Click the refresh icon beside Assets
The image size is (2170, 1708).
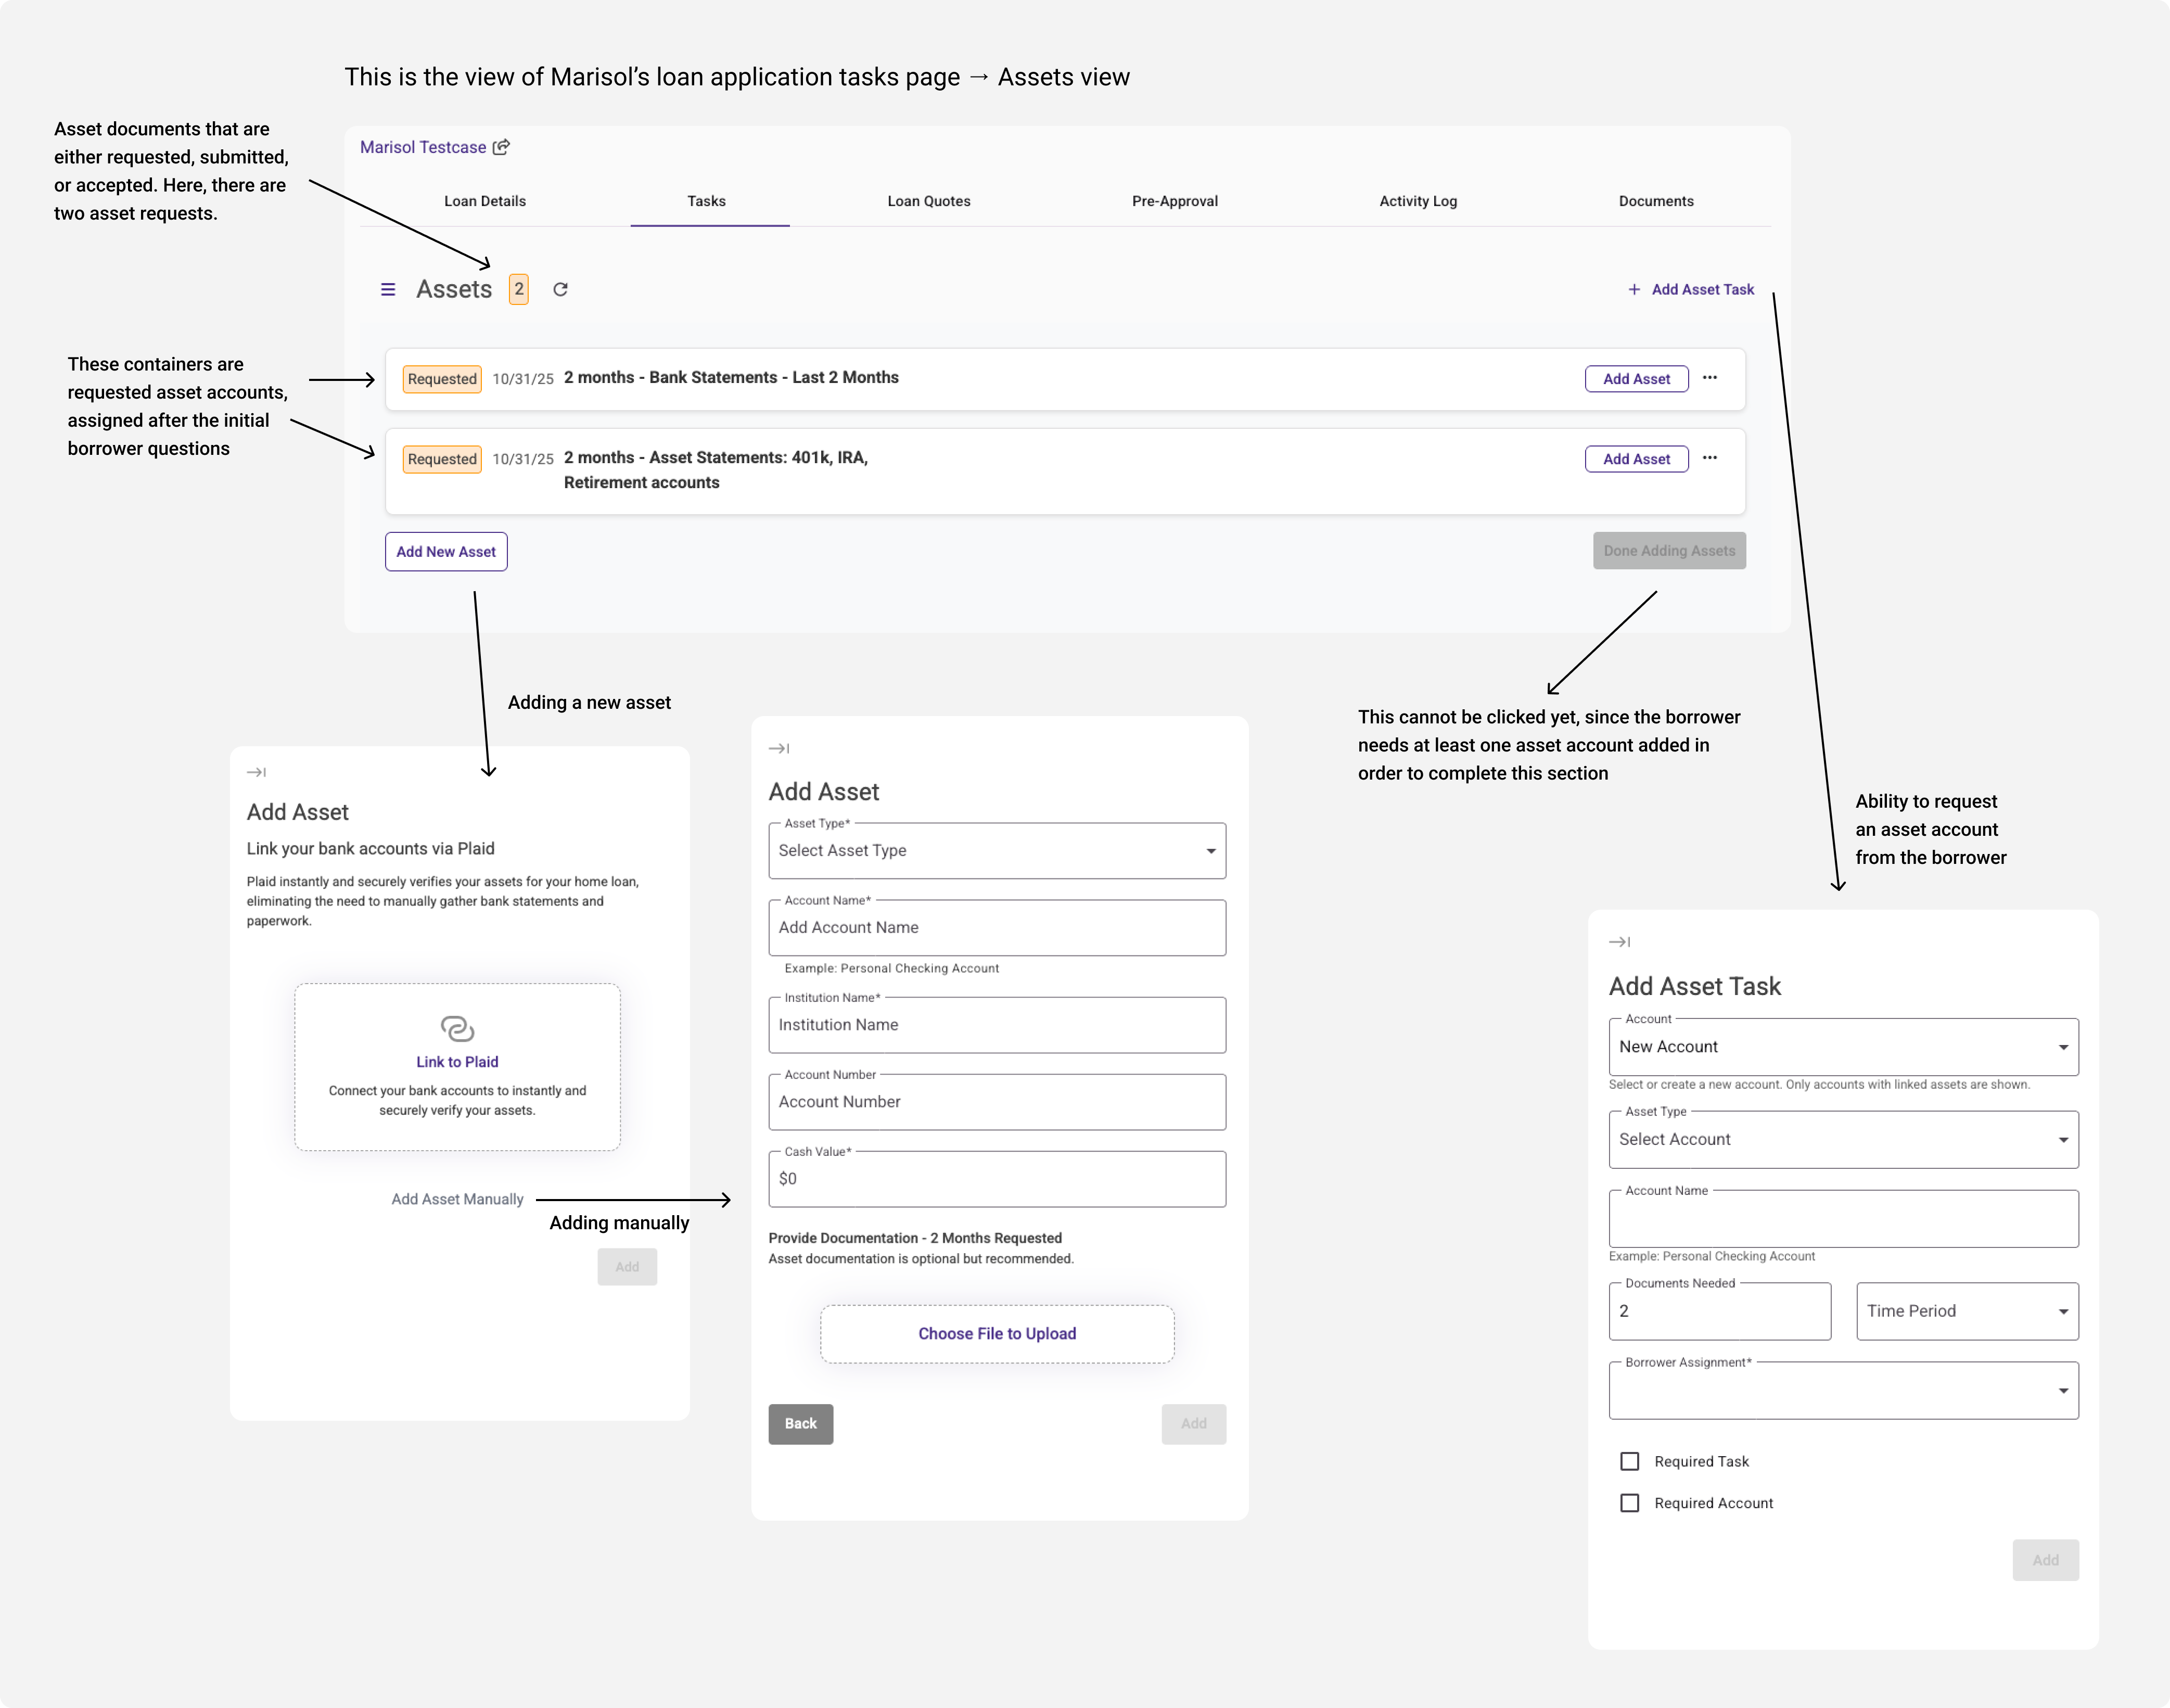[561, 290]
